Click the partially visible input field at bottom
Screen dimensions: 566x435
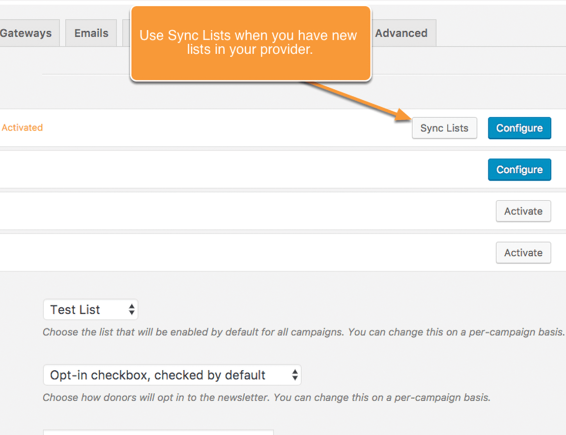point(158,433)
